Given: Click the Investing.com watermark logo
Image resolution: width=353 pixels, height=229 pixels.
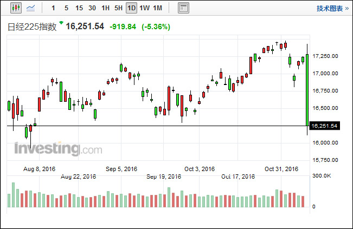Looking at the screenshot, I should pos(57,148).
